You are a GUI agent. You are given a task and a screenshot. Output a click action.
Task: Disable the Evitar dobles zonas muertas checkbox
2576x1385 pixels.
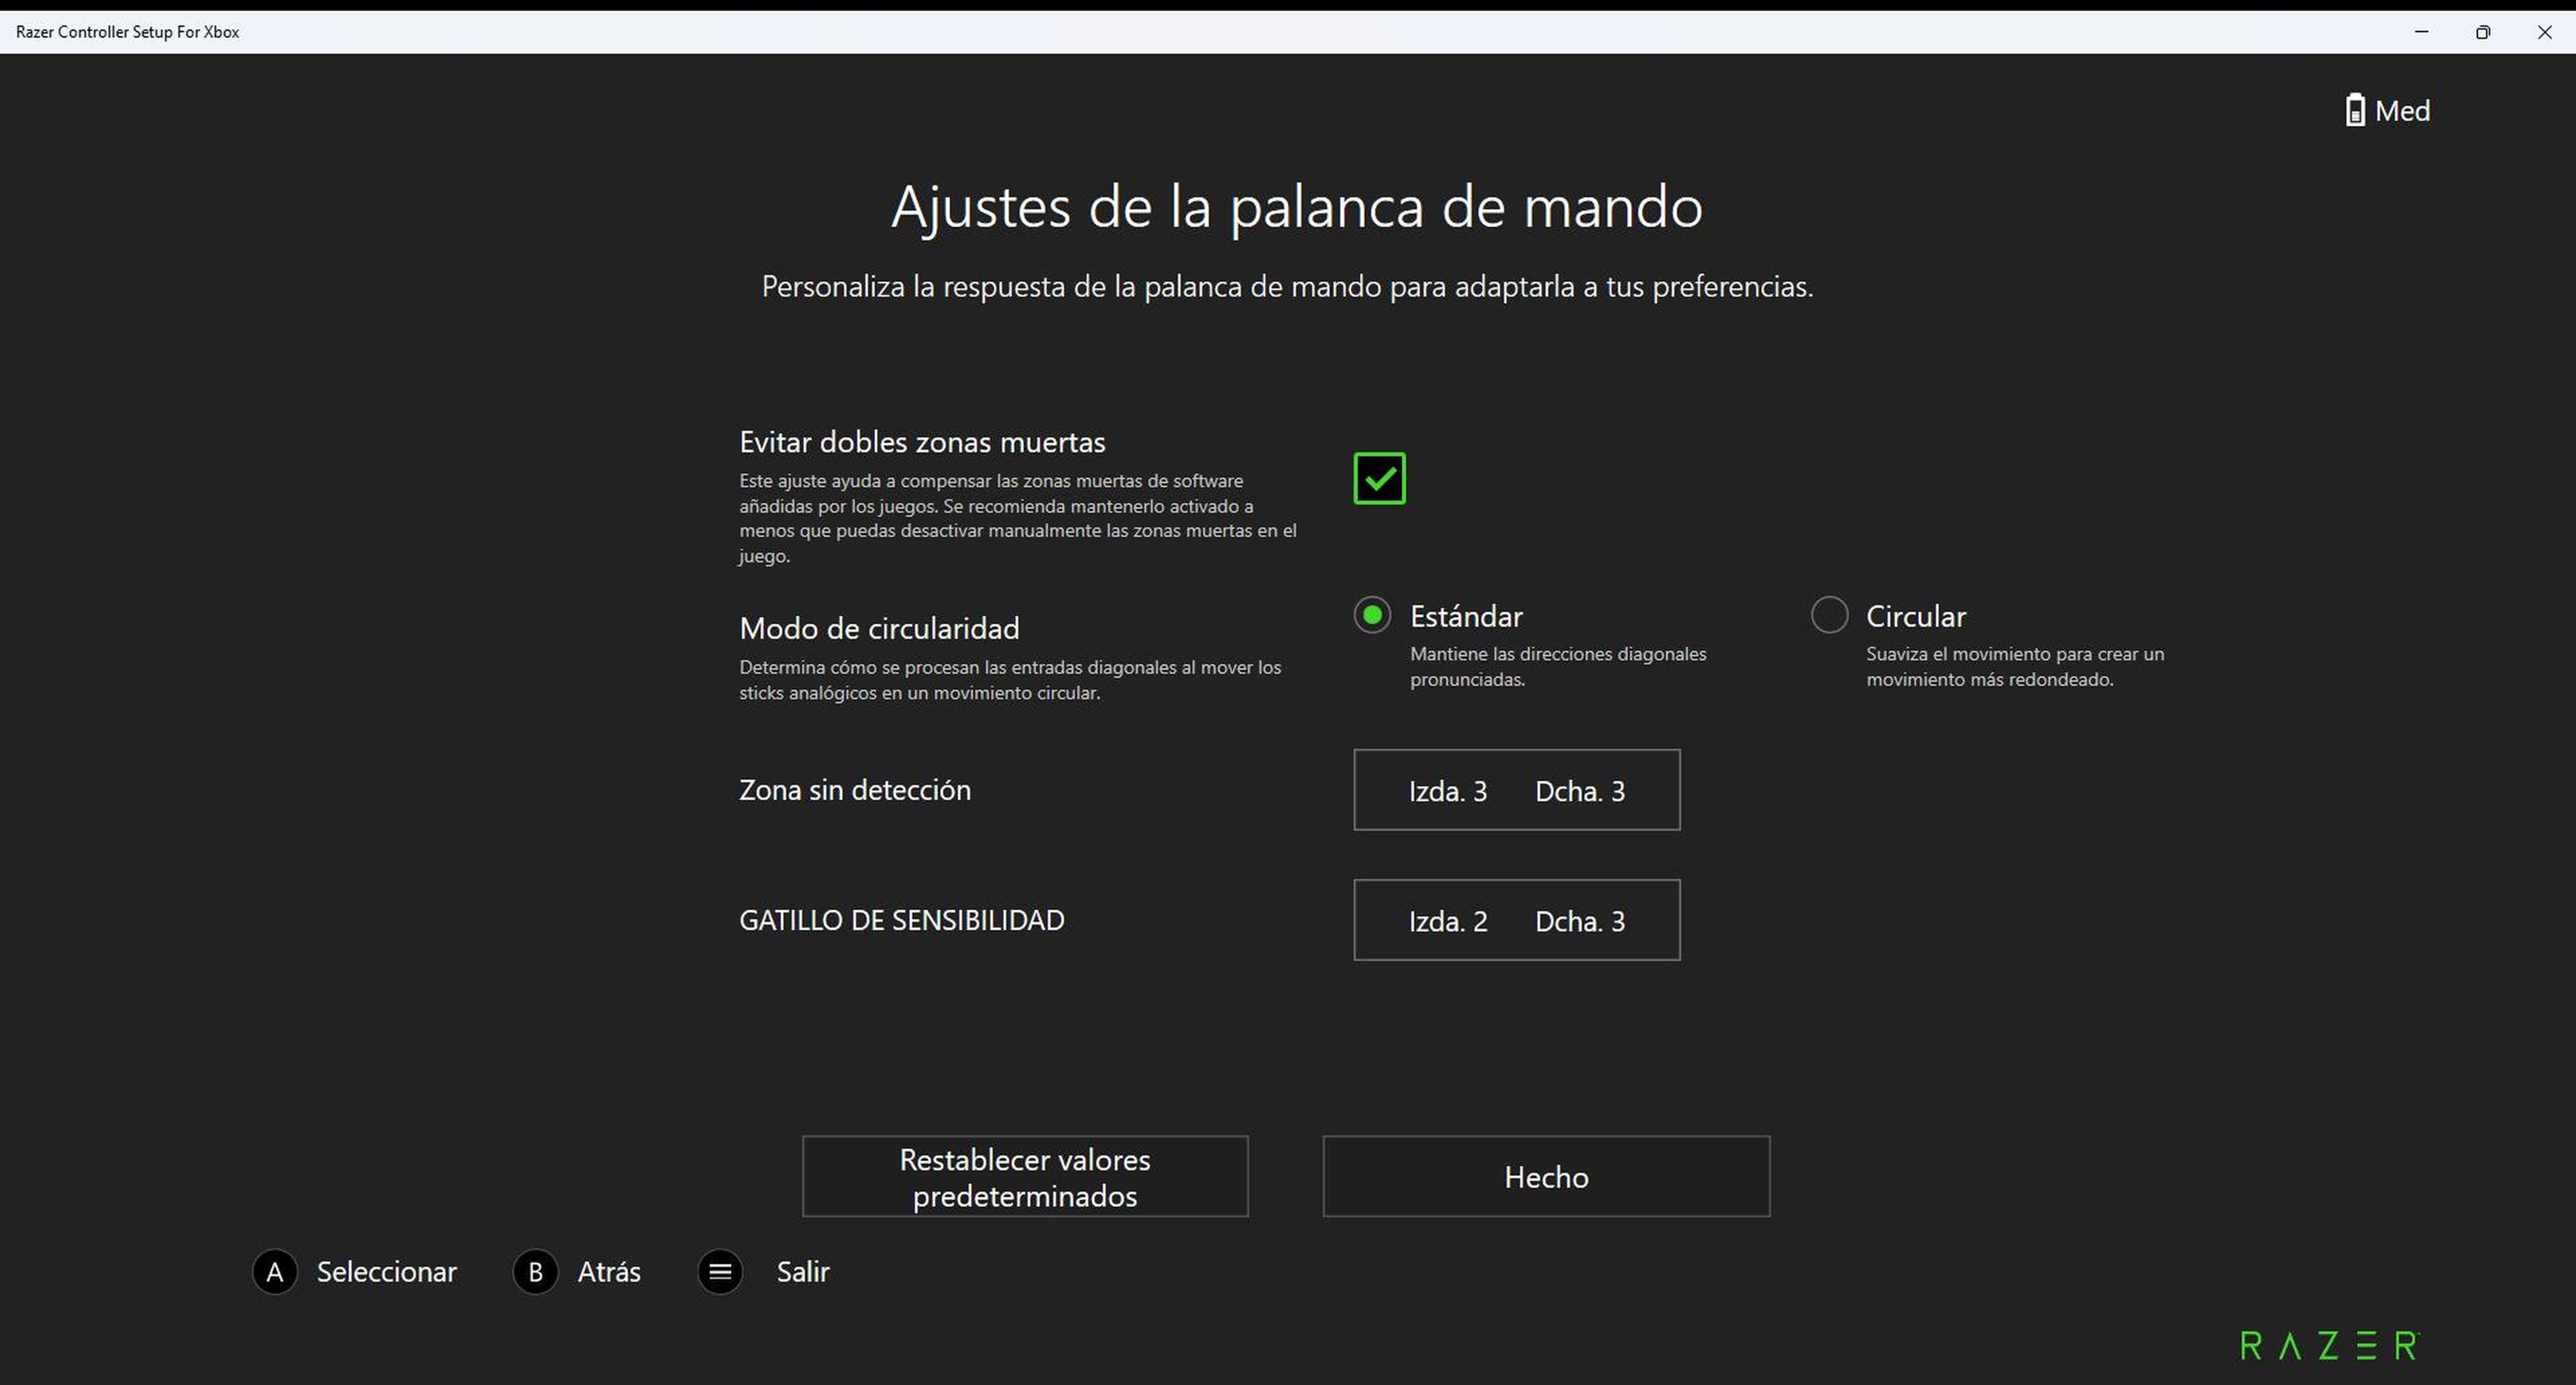[1379, 478]
